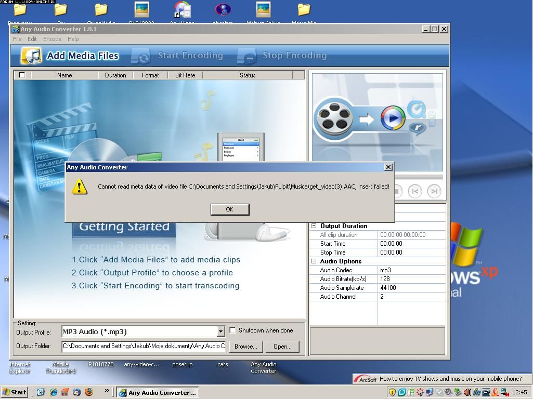Click the Open... output folder button
The height and width of the screenshot is (399, 533).
pos(282,347)
